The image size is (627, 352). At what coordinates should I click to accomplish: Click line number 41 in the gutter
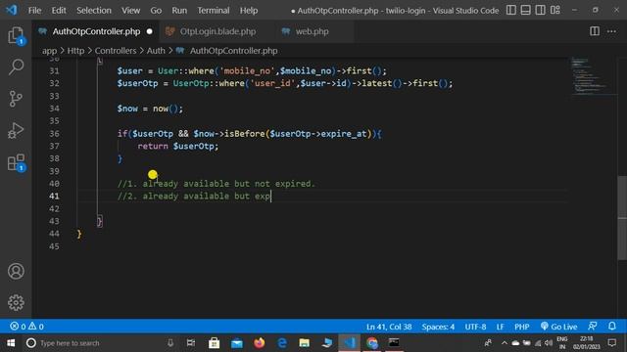55,196
